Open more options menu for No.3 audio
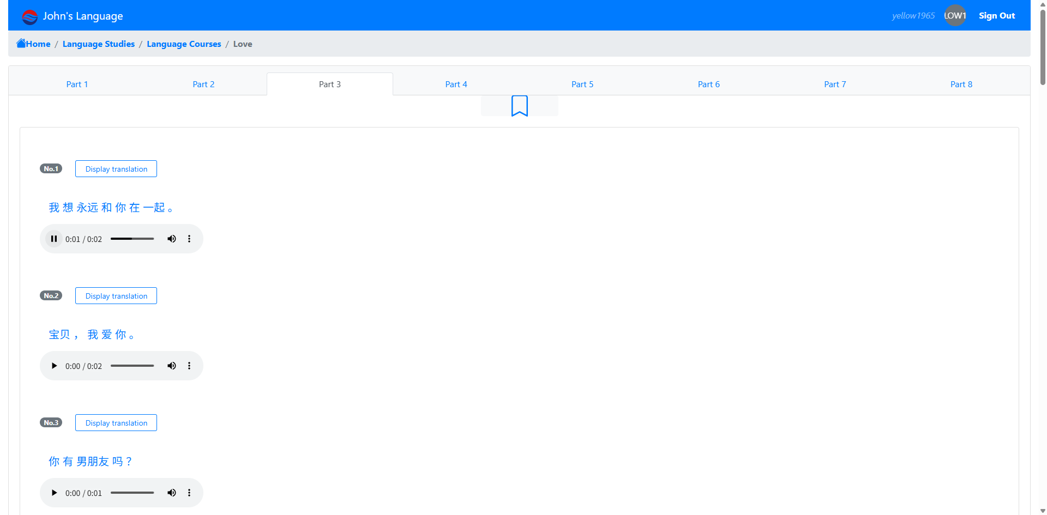1047x515 pixels. (x=189, y=493)
